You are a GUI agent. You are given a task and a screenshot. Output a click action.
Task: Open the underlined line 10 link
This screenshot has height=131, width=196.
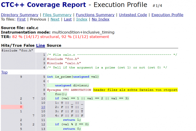pos(43,107)
